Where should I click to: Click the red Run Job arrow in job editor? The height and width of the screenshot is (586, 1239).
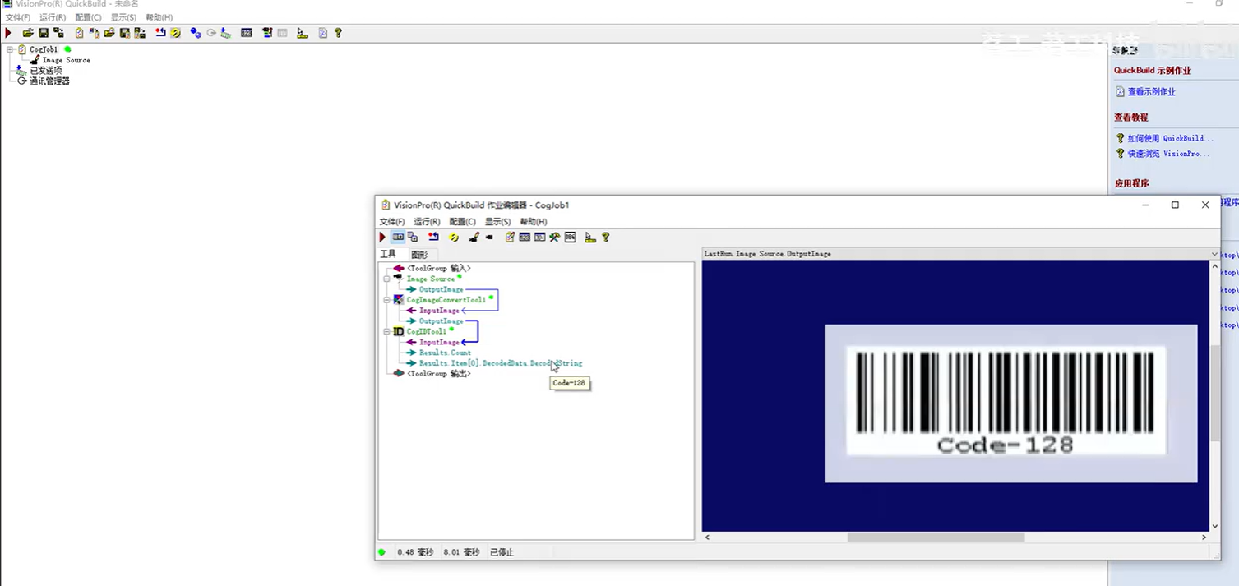pyautogui.click(x=381, y=238)
